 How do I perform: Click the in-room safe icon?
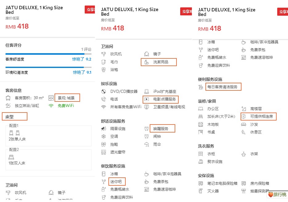(244, 183)
